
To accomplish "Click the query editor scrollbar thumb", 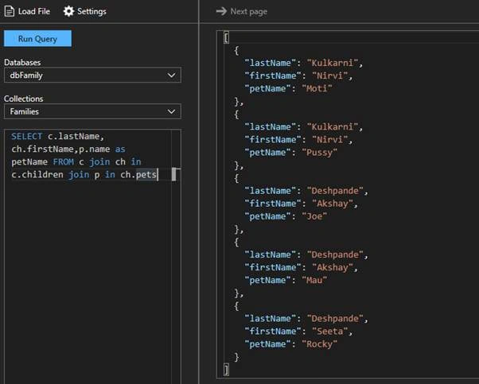I will (173, 174).
